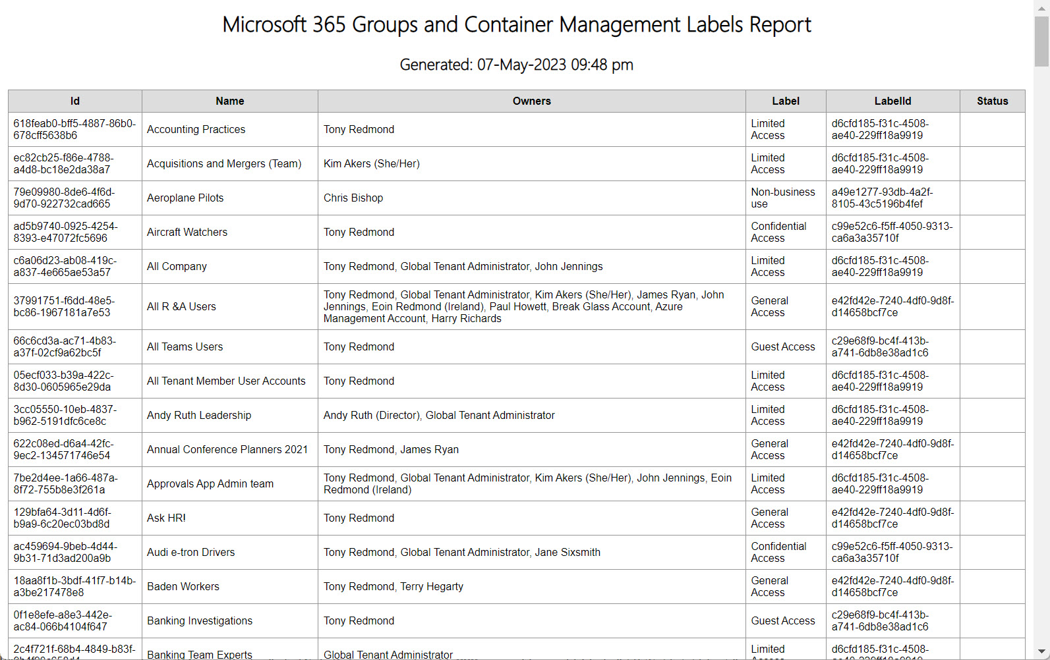Viewport: 1050px width, 660px height.
Task: Click the scrollbar down arrow
Action: coord(1041,652)
